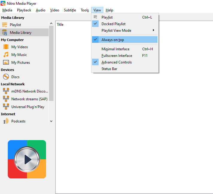Click the Network streams (SAP) icon
This screenshot has width=213, height=194.
(6, 99)
